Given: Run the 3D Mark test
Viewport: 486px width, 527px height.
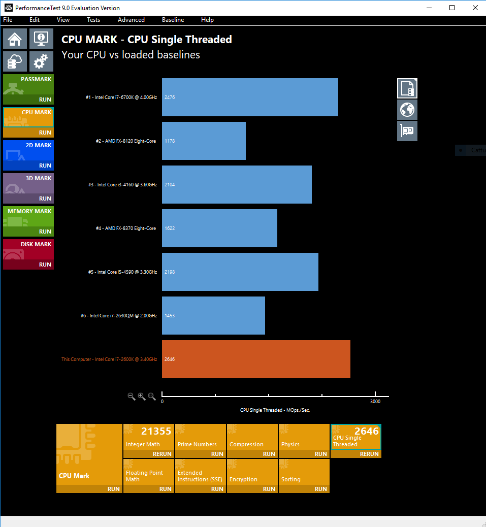Looking at the screenshot, I should coord(28,199).
